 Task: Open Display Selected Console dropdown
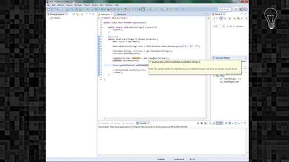233,123
